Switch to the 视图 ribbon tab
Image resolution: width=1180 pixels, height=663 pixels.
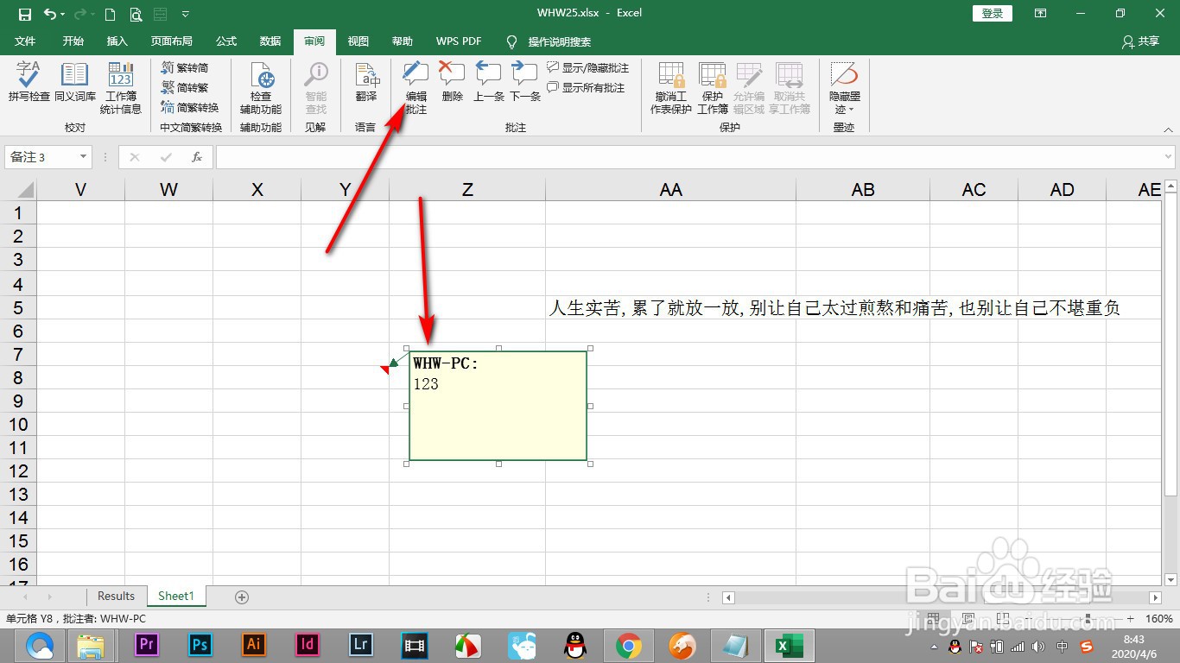point(358,41)
